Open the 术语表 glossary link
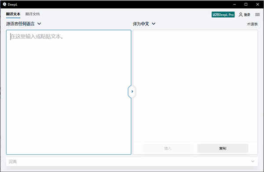This screenshot has height=172, width=264. pyautogui.click(x=252, y=24)
